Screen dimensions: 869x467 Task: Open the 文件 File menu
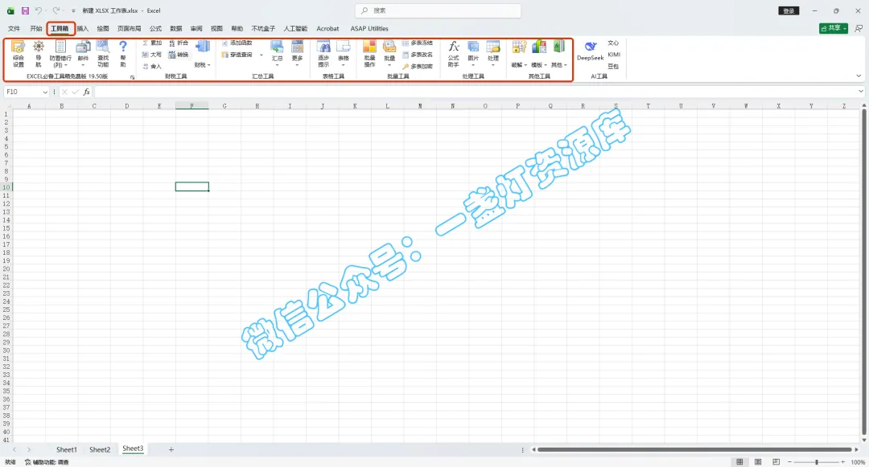[14, 28]
